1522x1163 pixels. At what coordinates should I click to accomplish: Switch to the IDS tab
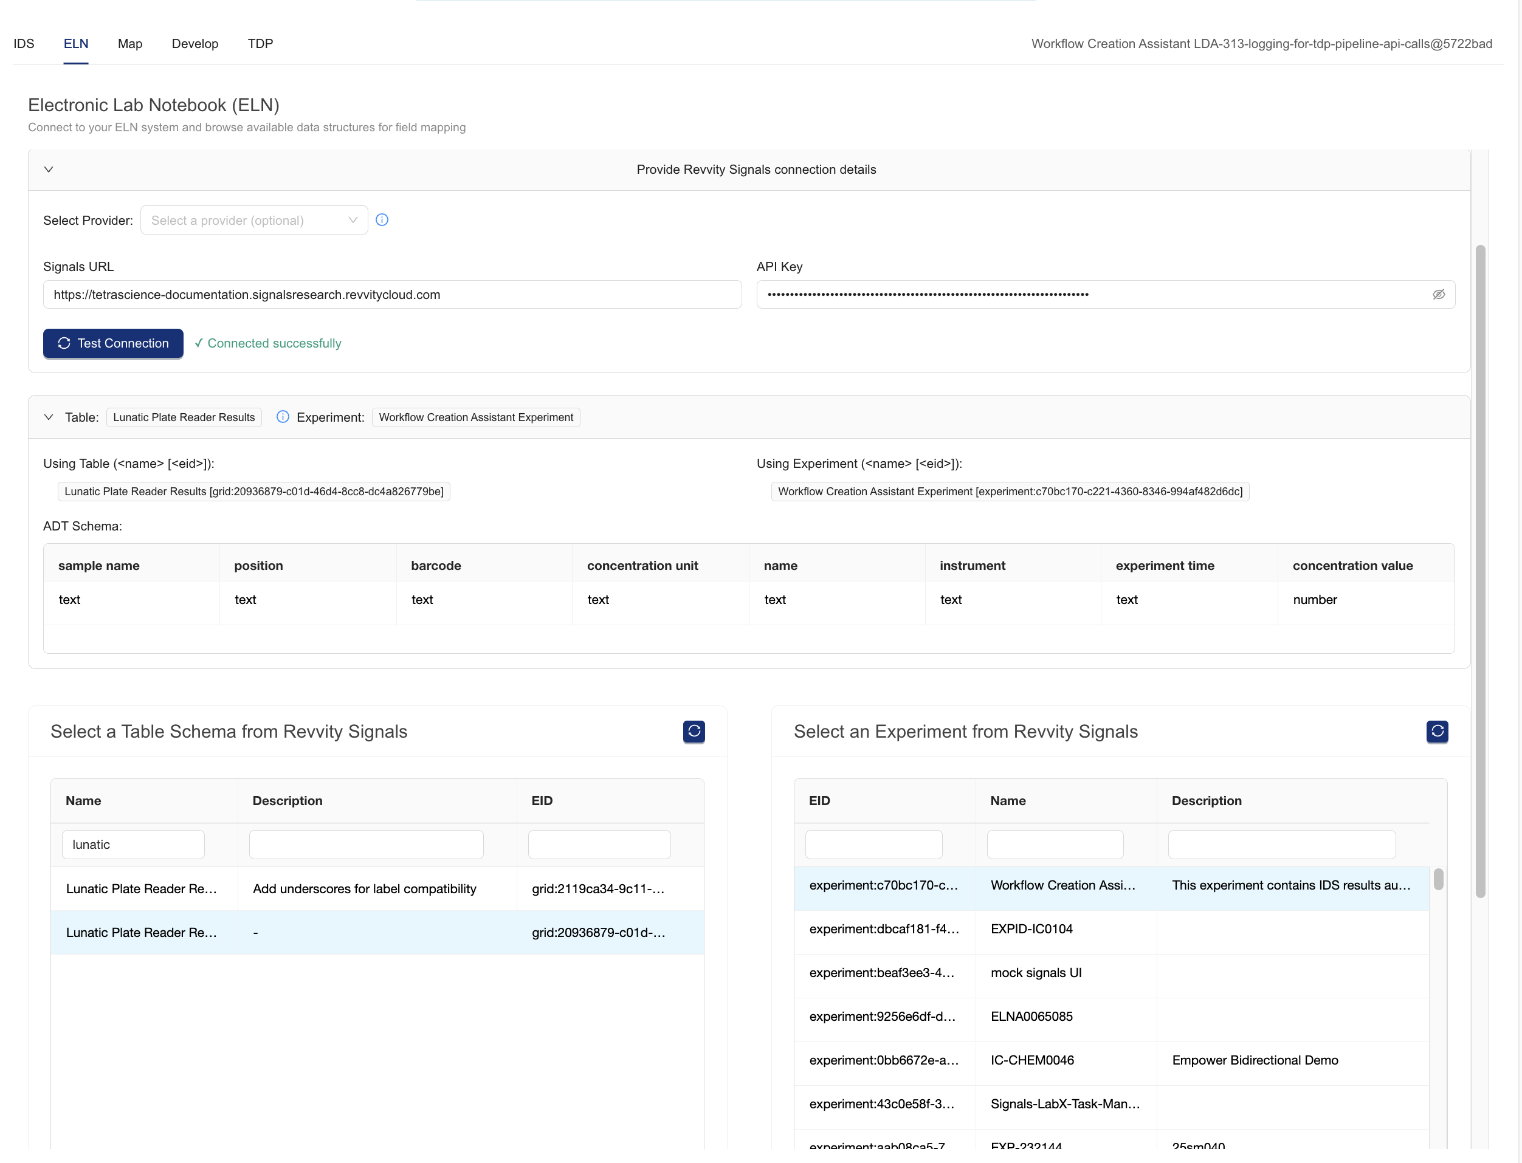(x=24, y=44)
